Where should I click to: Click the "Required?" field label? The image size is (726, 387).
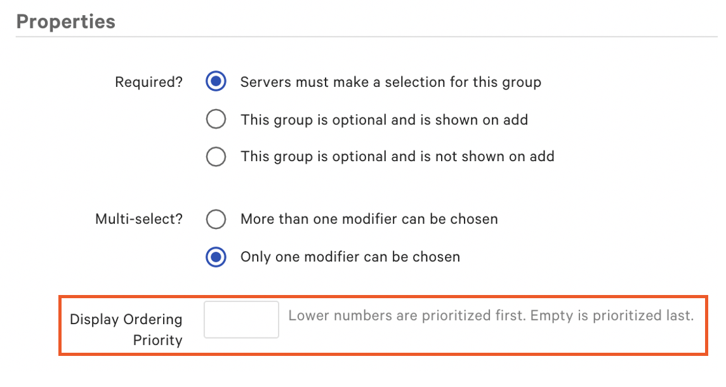148,82
